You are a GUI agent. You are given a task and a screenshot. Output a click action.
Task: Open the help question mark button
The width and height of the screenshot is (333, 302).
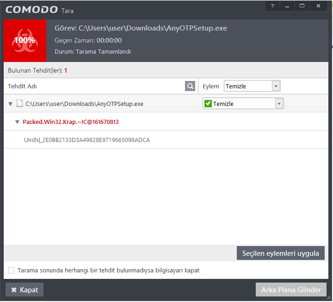[x=272, y=6]
